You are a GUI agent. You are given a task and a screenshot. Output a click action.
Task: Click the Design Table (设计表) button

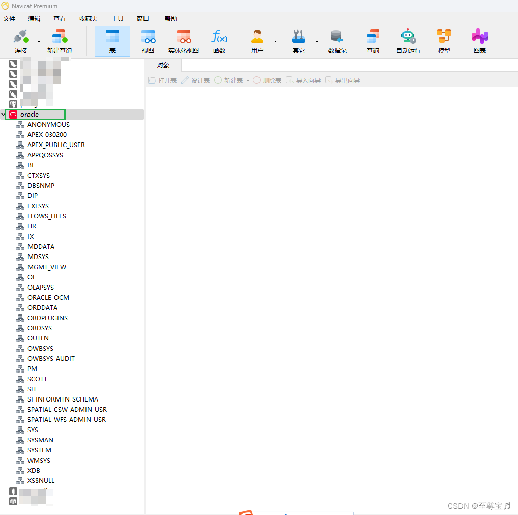click(x=195, y=80)
